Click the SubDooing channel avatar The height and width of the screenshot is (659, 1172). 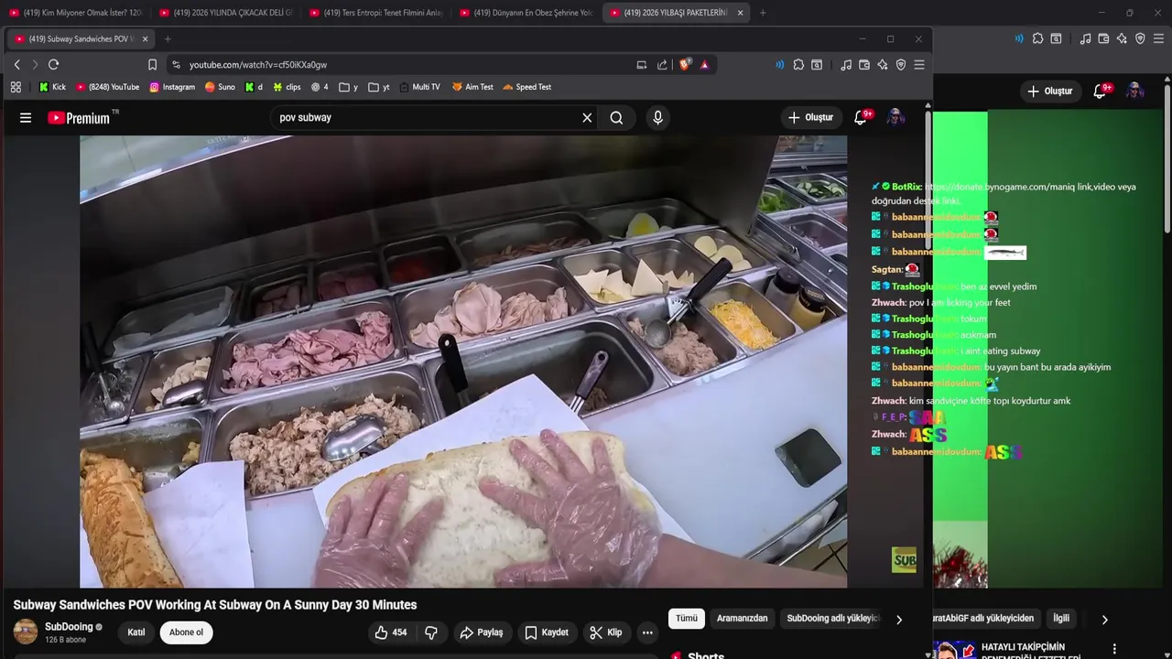[26, 632]
